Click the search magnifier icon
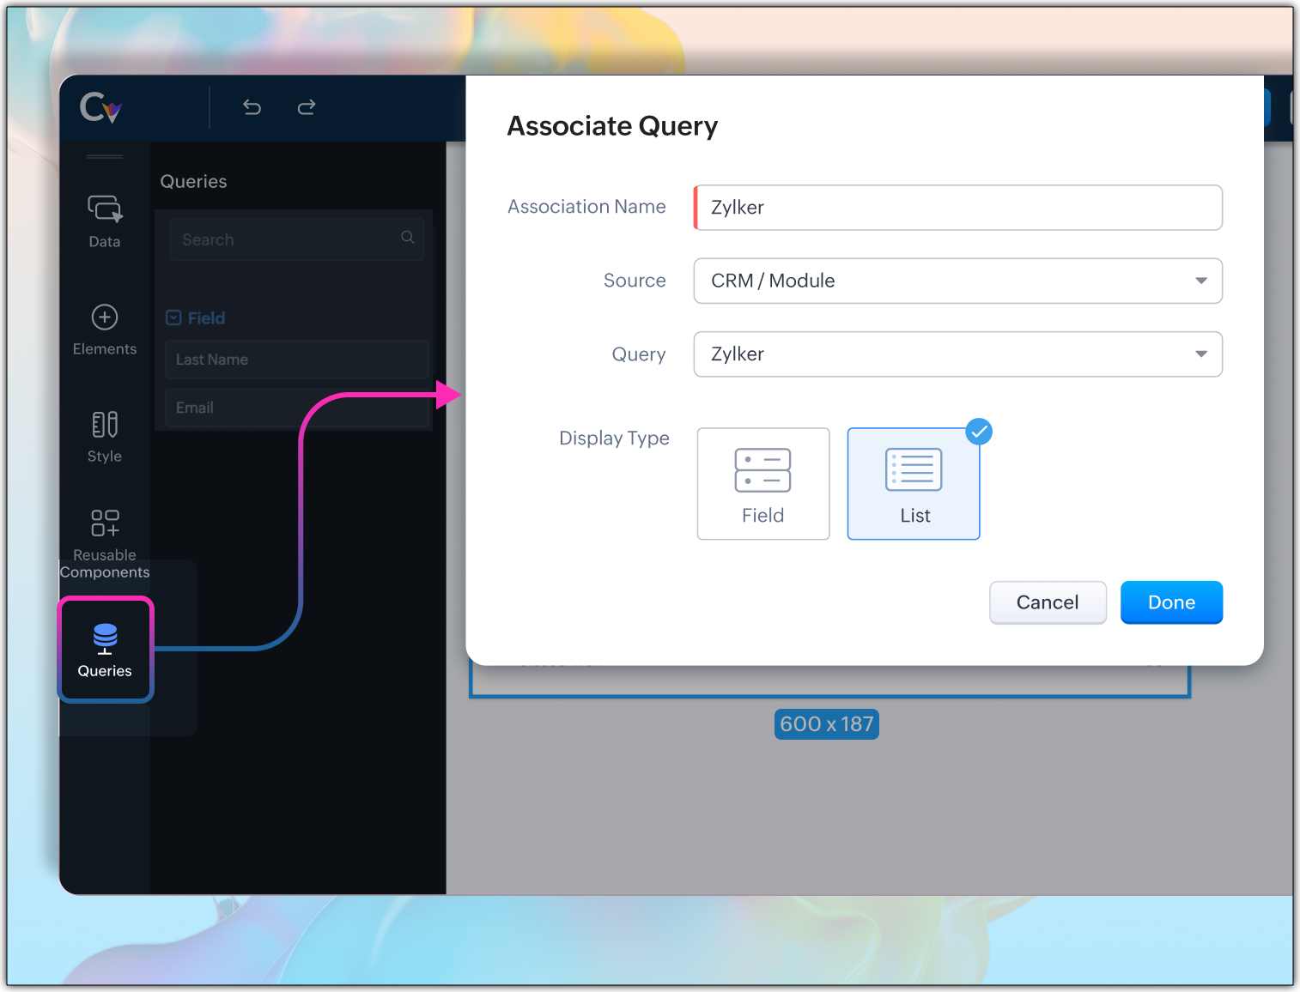This screenshot has width=1300, height=992. tap(408, 238)
